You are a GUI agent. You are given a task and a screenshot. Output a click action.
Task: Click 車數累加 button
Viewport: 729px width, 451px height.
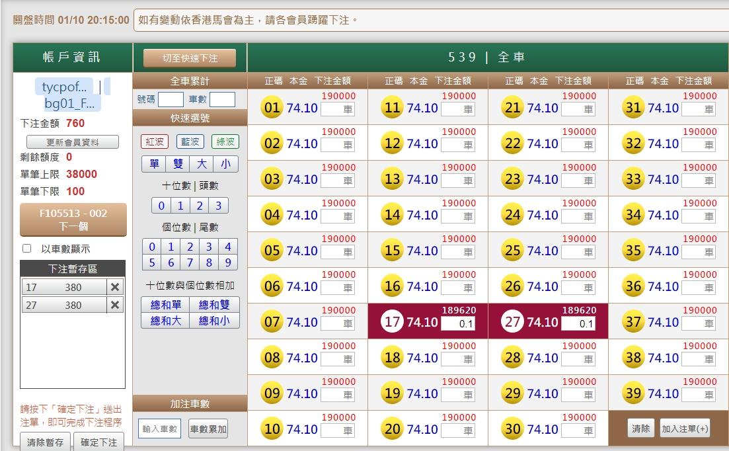tap(208, 429)
